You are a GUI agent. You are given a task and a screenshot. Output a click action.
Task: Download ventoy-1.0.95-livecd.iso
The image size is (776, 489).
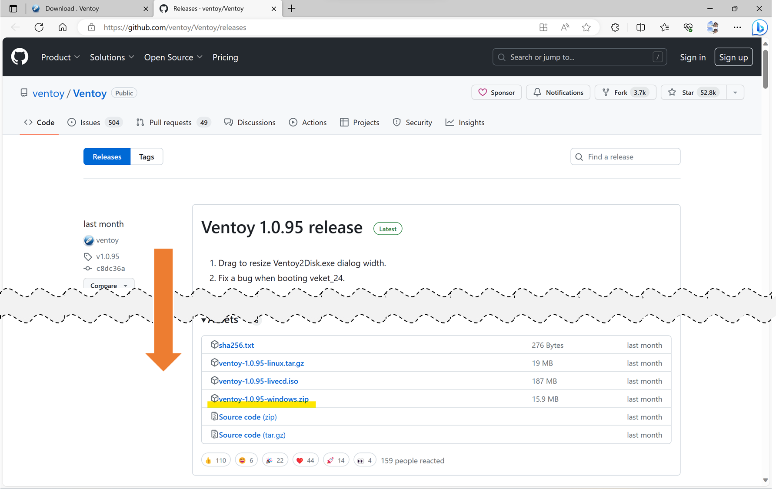pos(258,381)
